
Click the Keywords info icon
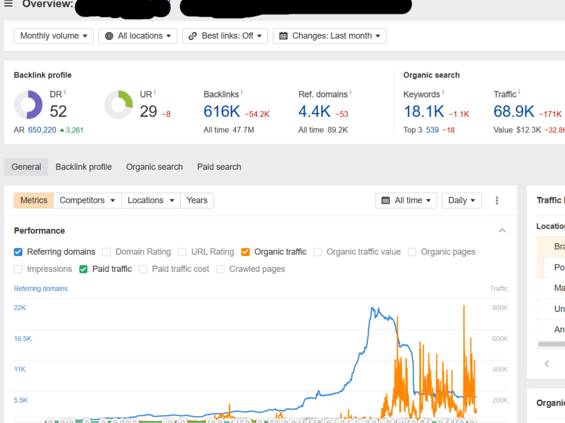tap(443, 92)
